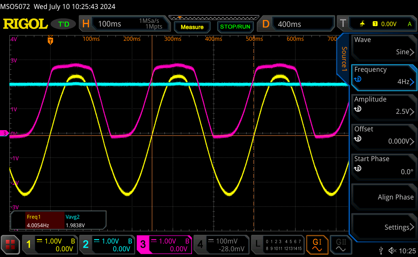The image size is (418, 257).
Task: Open horizontal timebase 100ms settings
Action: [125, 24]
